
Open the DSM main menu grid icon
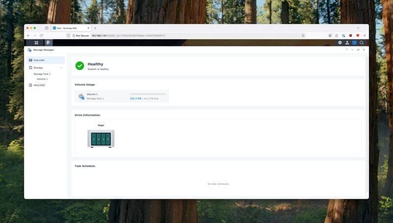[x=36, y=43]
